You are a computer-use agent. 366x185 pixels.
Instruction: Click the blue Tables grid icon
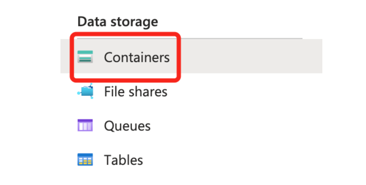[85, 160]
